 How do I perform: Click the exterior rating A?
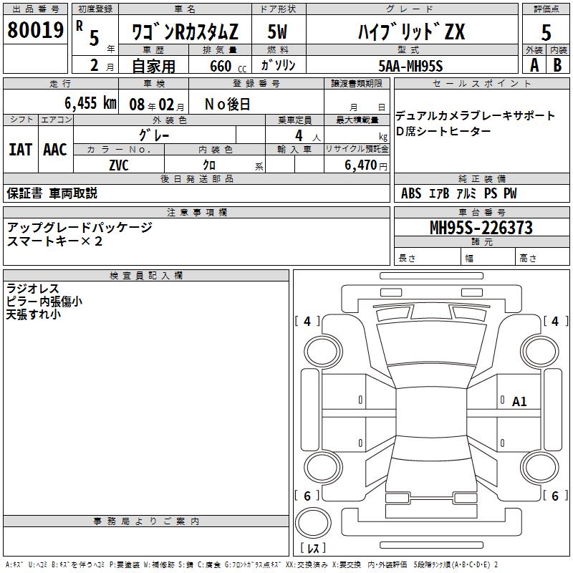pyautogui.click(x=534, y=65)
